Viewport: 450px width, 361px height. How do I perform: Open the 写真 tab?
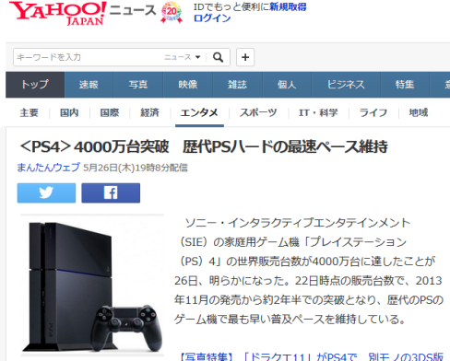pos(138,85)
